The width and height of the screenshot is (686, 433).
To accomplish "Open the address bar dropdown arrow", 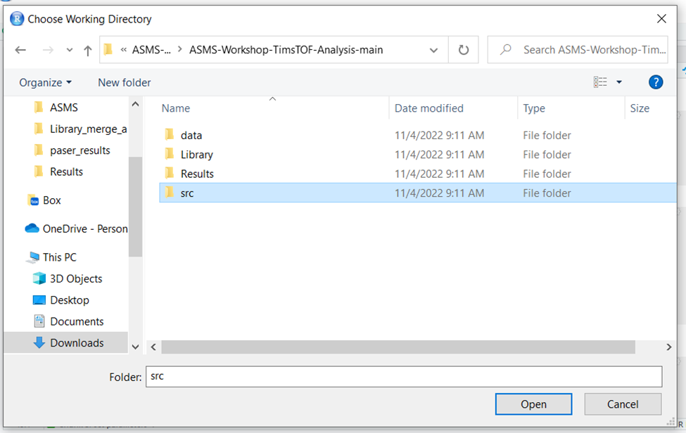I will (x=433, y=49).
